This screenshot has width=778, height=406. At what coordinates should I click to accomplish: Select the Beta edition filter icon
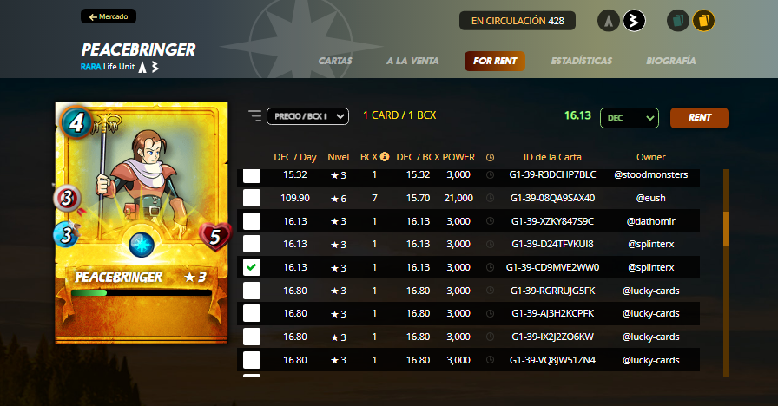(x=634, y=21)
